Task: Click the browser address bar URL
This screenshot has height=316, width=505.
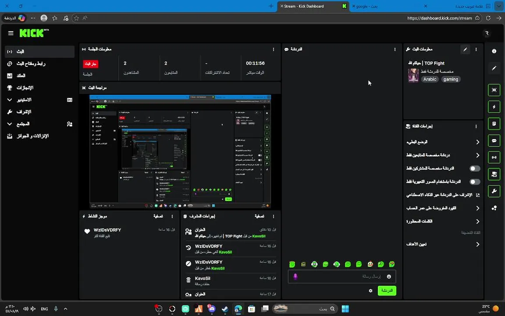Action: pyautogui.click(x=439, y=18)
